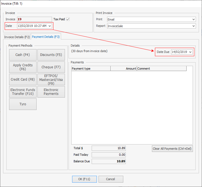The image size is (202, 187).
Task: Select Discounts (F5) payment method
Action: 51,55
